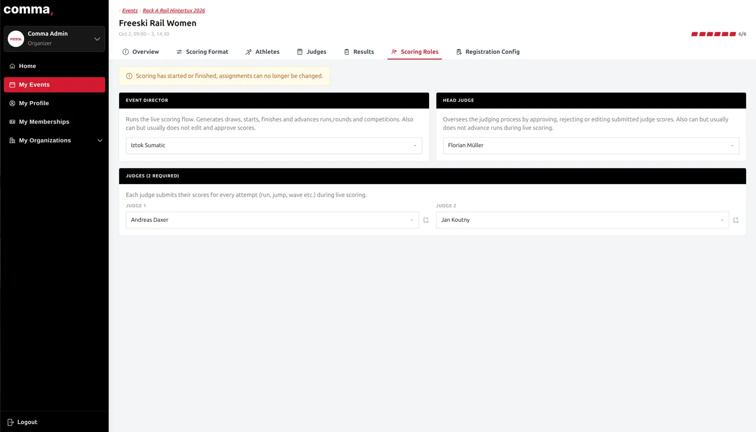
Task: Open the Judge 1 dropdown Andreas Daxer
Action: click(272, 220)
